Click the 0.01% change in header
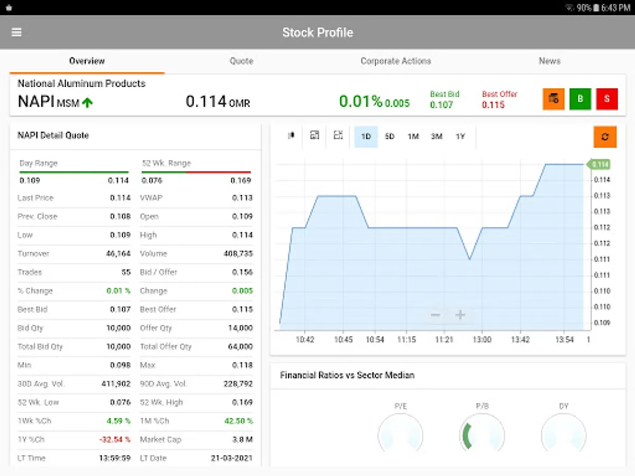 point(360,102)
